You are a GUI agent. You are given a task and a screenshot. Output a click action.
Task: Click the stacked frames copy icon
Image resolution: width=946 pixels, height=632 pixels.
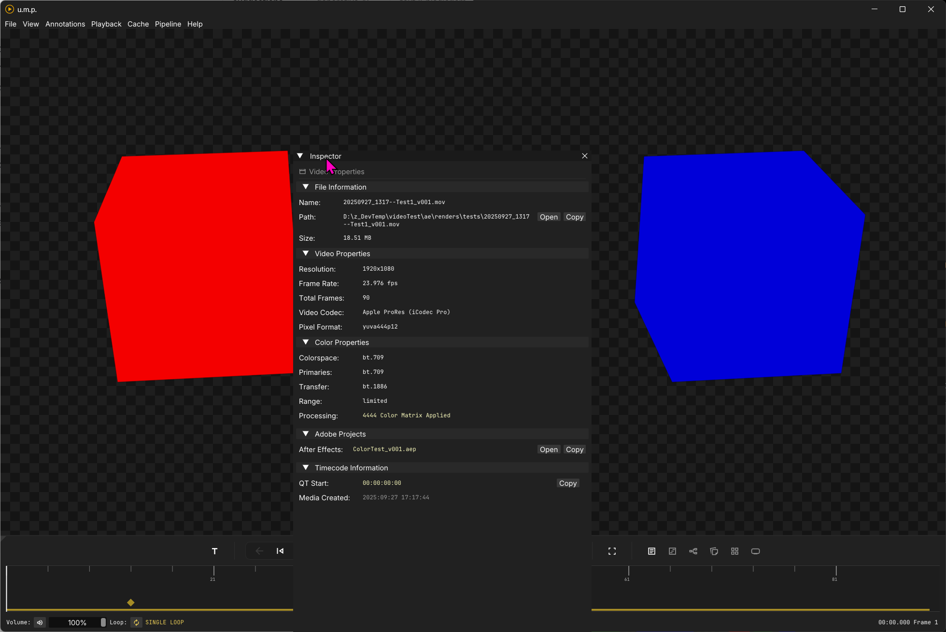(714, 551)
